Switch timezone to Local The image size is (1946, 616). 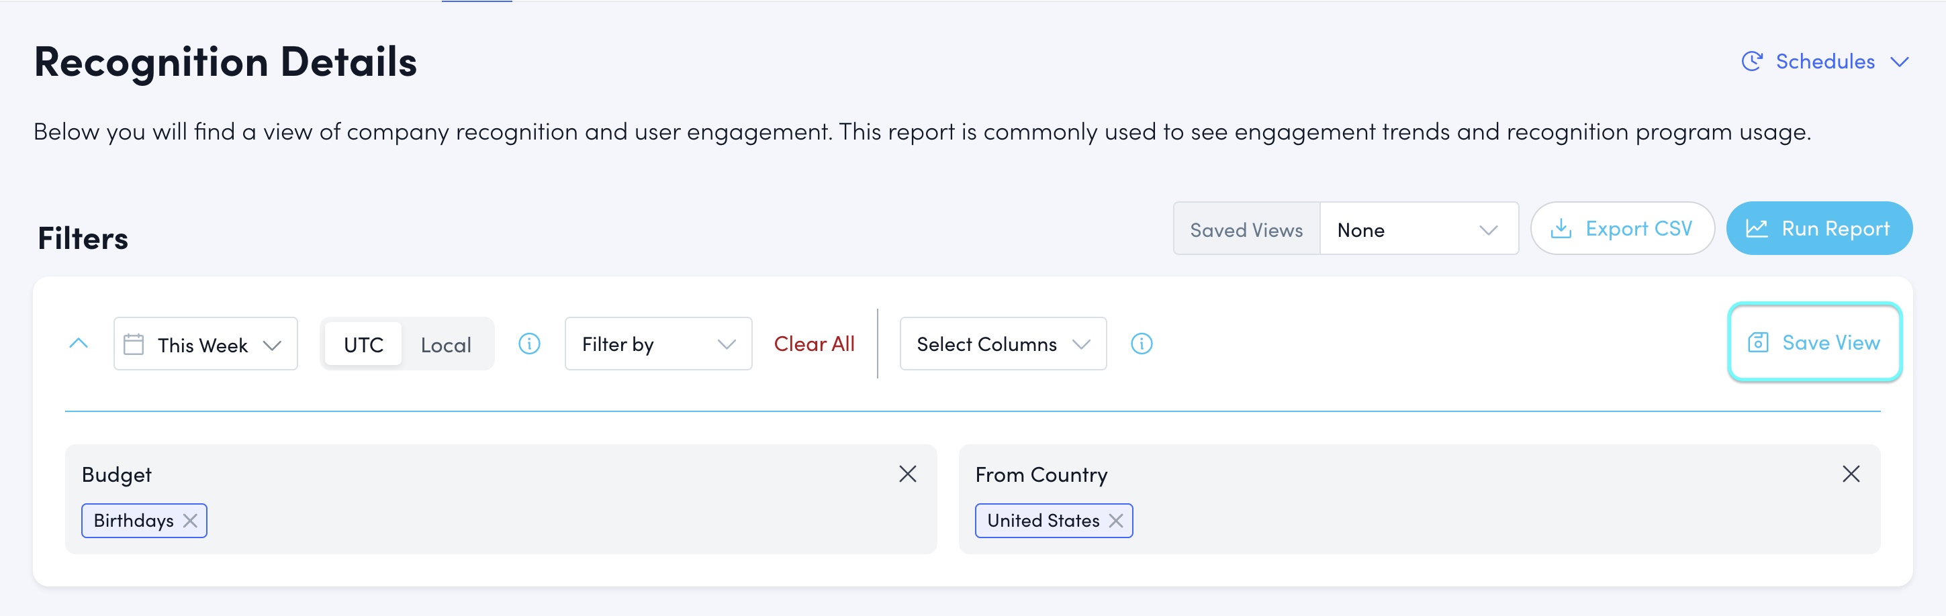pos(446,344)
